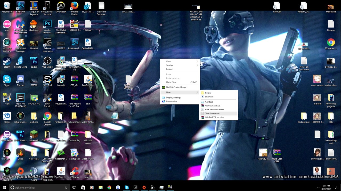Select WinRAR ZIP archive entry
This screenshot has height=191, width=341.
tap(218, 118)
